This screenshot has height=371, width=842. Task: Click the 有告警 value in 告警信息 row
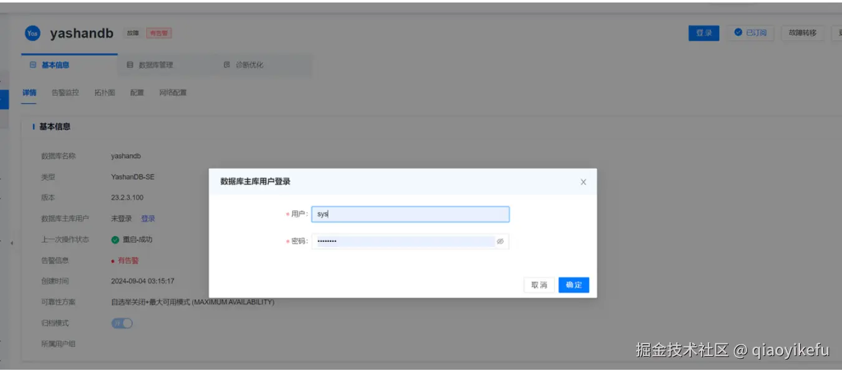tap(128, 261)
